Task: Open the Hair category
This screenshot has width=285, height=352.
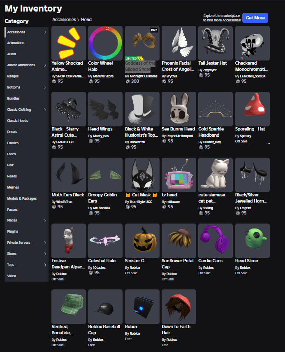Action: pyautogui.click(x=26, y=165)
